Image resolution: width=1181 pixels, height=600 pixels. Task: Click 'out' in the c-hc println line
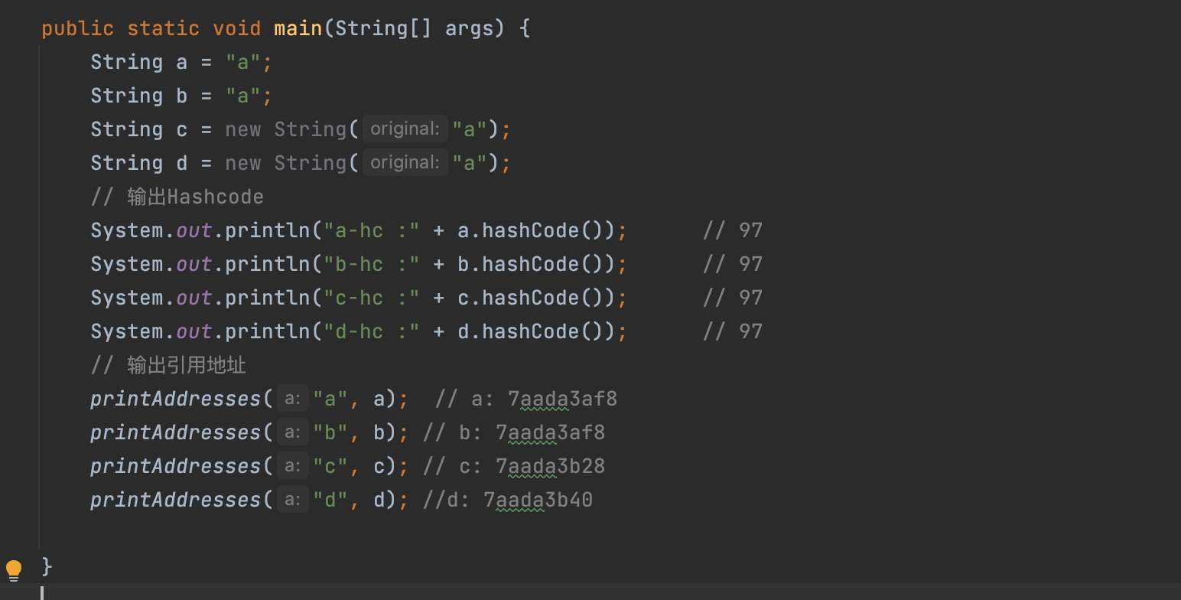click(x=194, y=298)
